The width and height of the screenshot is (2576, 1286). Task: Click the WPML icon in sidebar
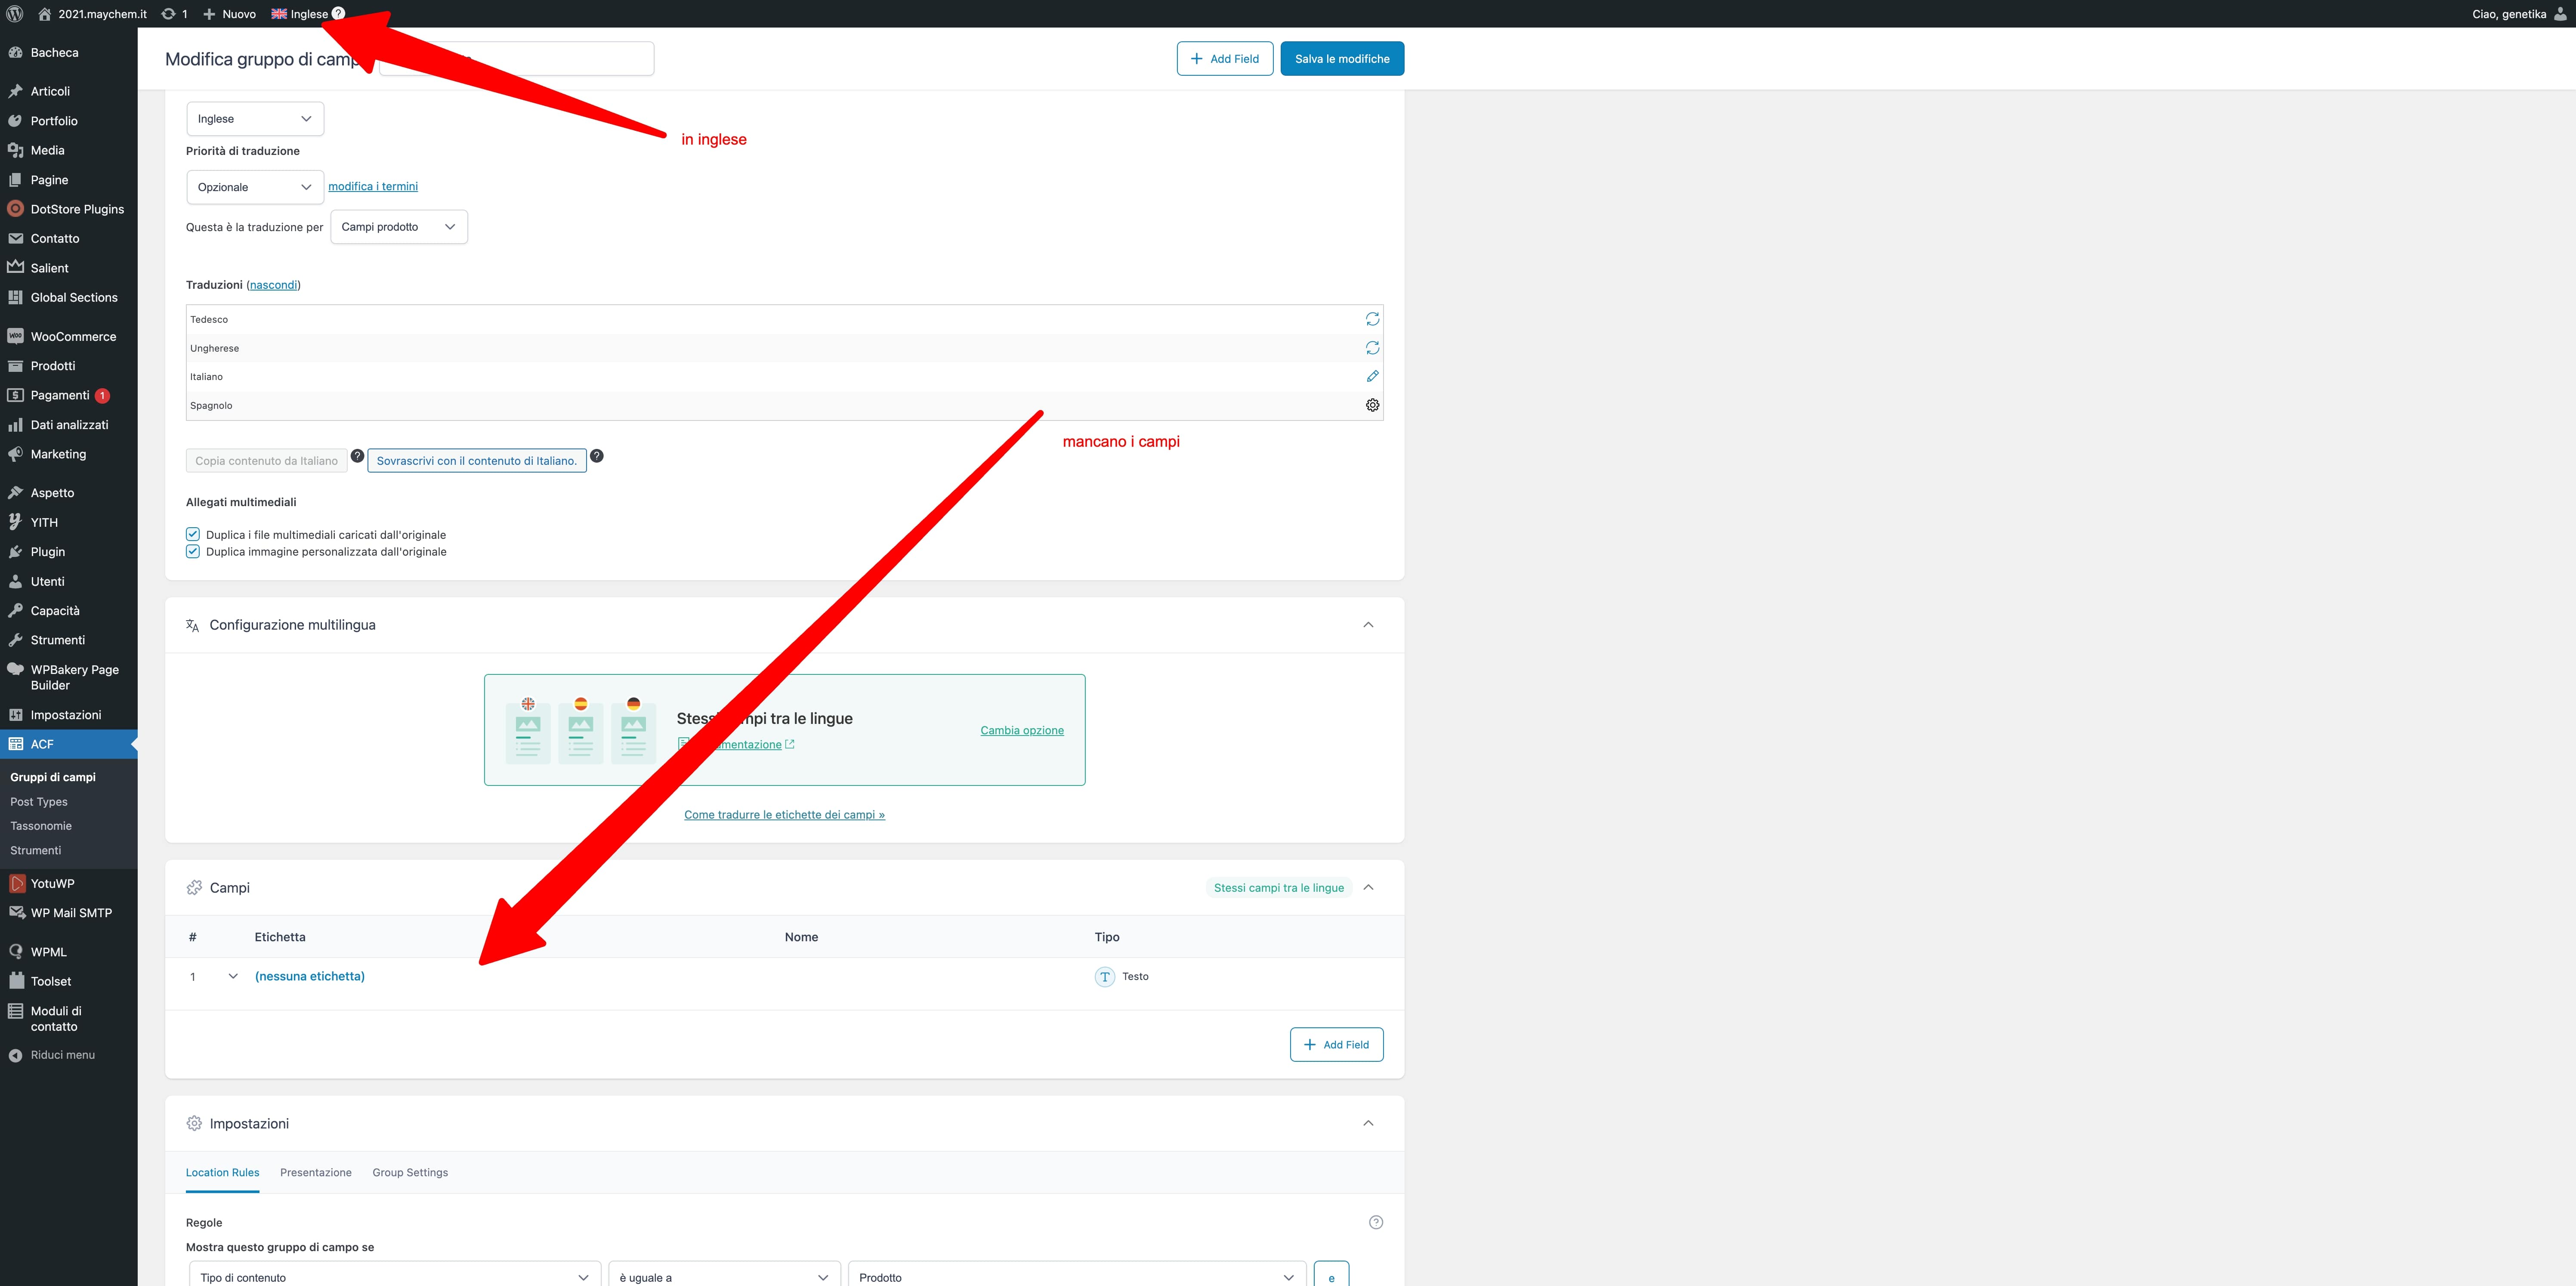coord(15,952)
